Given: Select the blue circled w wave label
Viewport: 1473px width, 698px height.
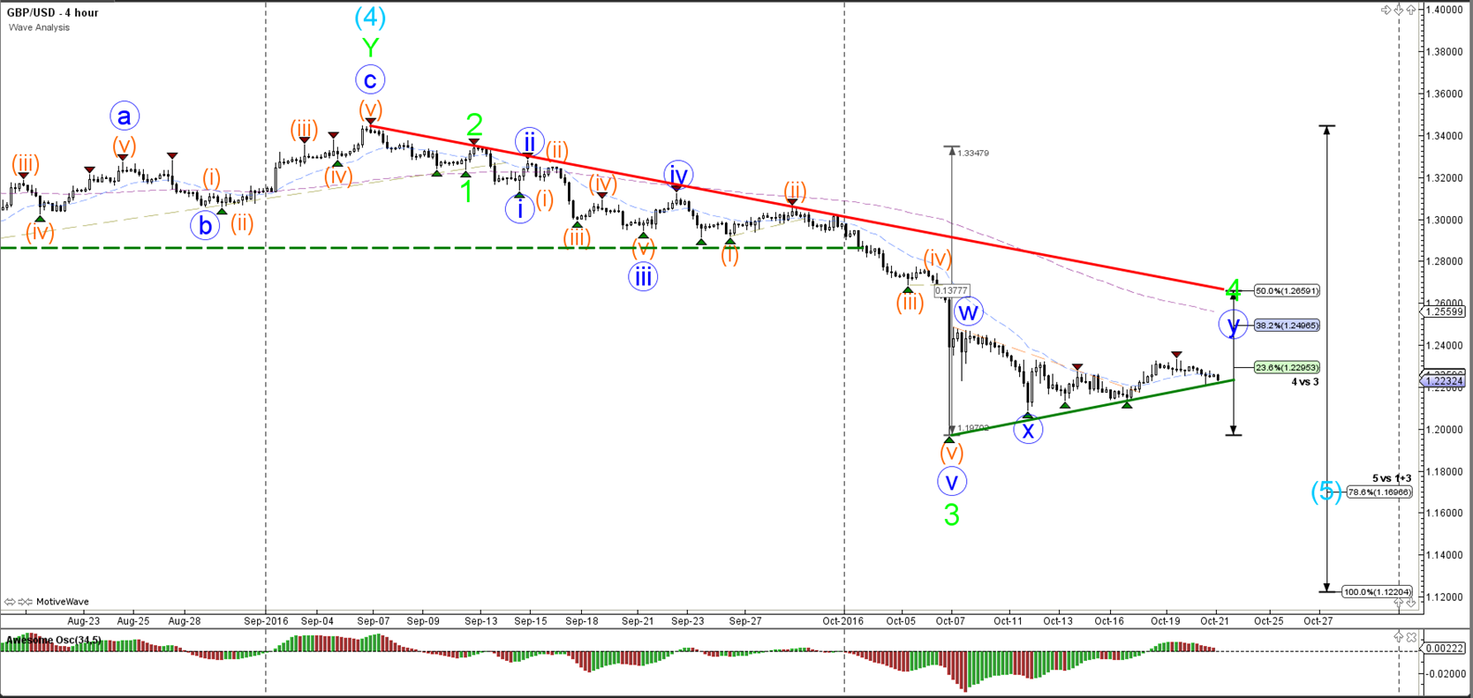Looking at the screenshot, I should 969,311.
